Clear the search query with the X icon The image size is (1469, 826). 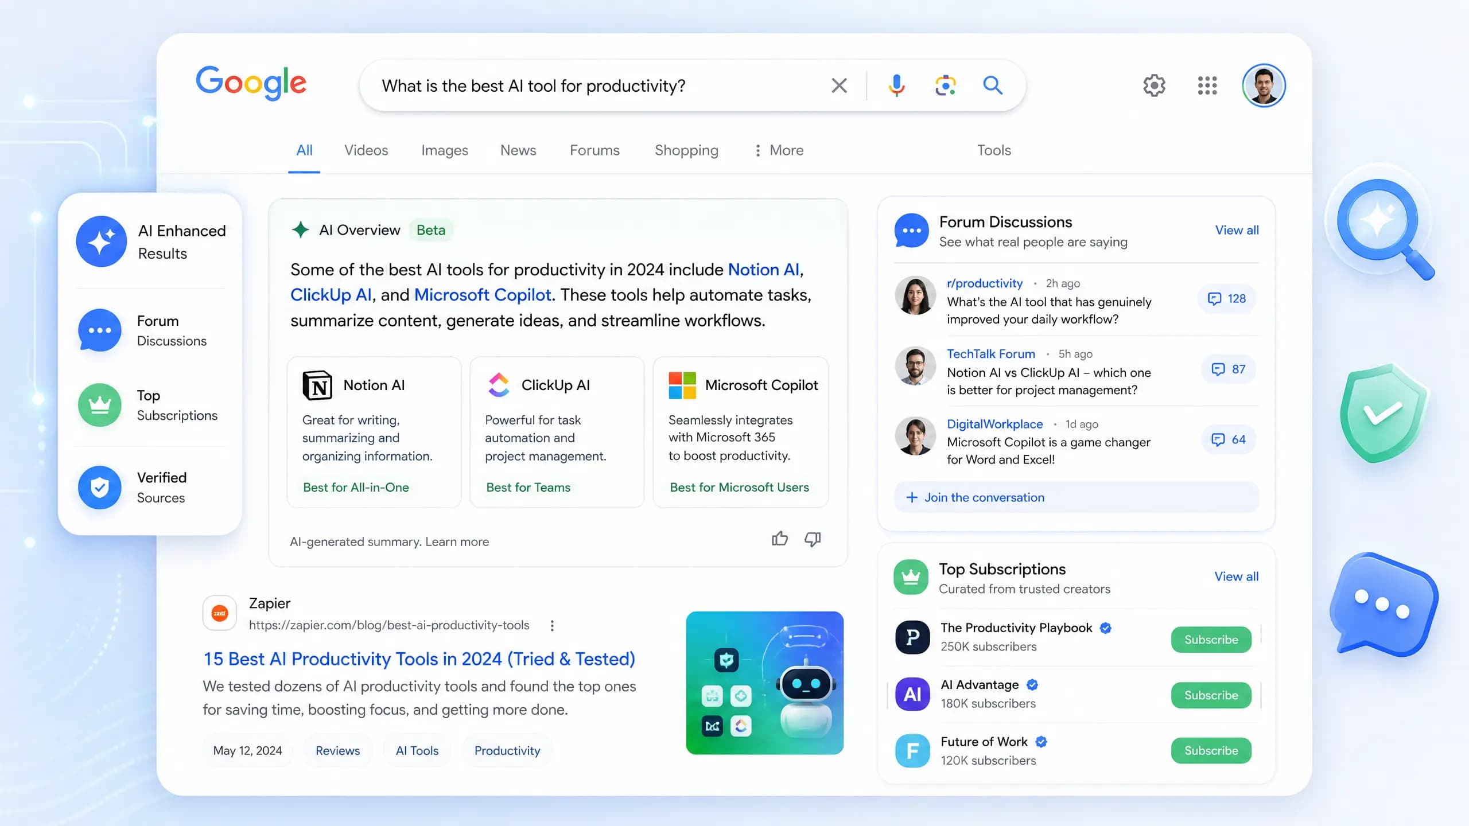click(x=839, y=85)
